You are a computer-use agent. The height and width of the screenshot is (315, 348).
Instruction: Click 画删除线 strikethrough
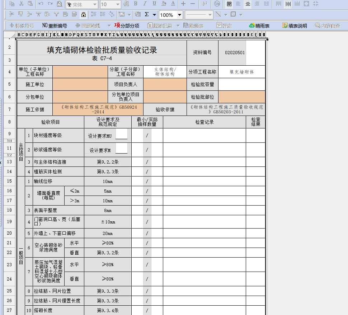point(88,26)
